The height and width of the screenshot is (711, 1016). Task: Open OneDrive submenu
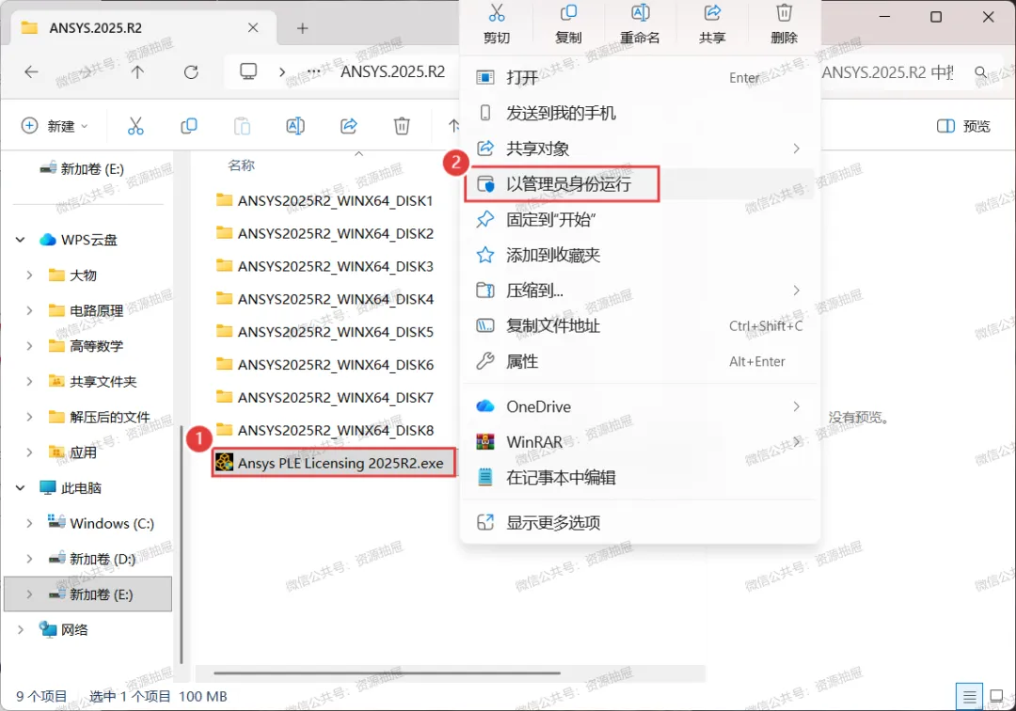point(640,406)
